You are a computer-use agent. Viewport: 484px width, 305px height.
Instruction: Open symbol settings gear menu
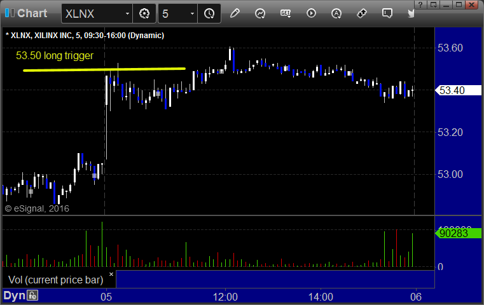coord(144,14)
